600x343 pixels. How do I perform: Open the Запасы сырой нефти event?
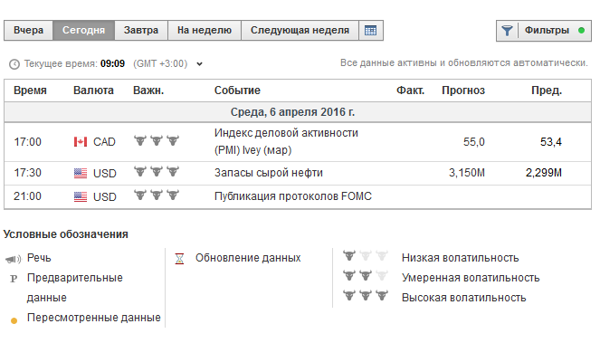[269, 173]
